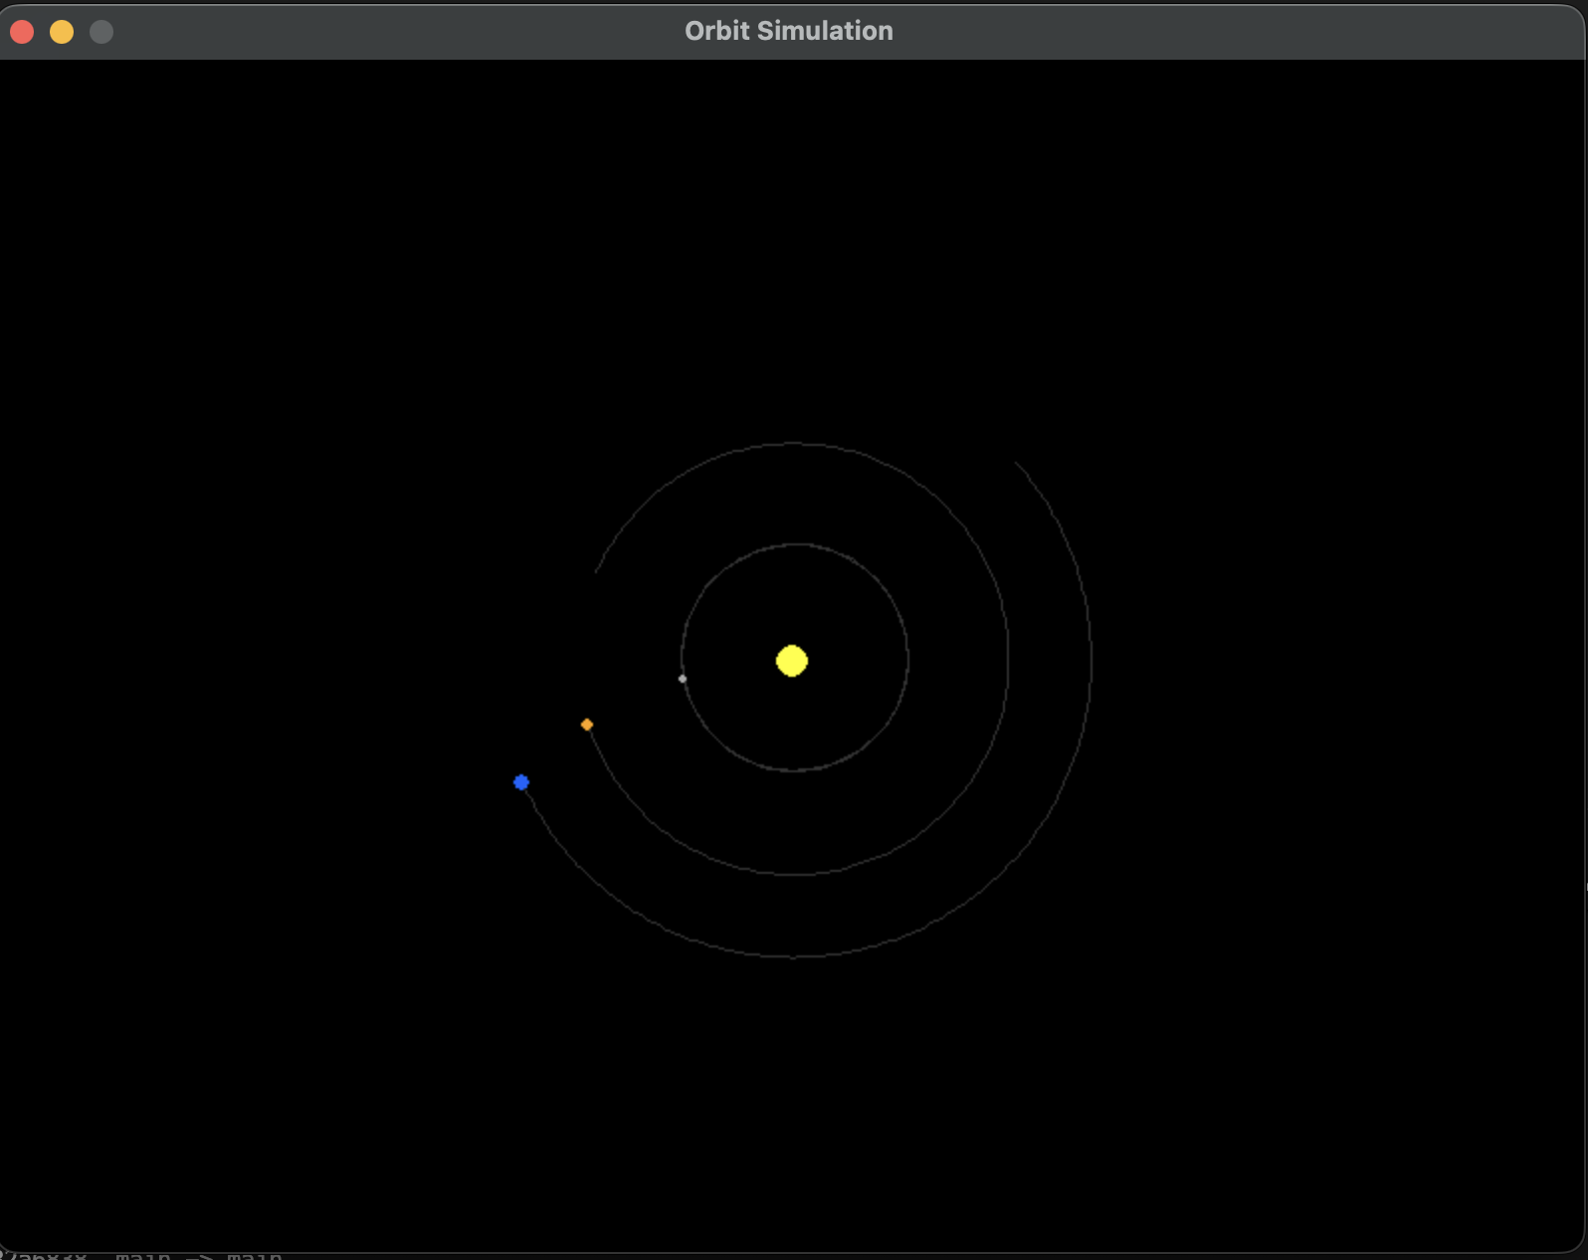Minimize the Orbit Simulation window
Viewport: 1588px width, 1260px height.
(x=62, y=32)
